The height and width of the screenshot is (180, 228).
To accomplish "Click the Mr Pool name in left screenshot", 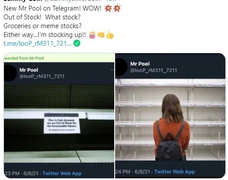I will [29, 70].
